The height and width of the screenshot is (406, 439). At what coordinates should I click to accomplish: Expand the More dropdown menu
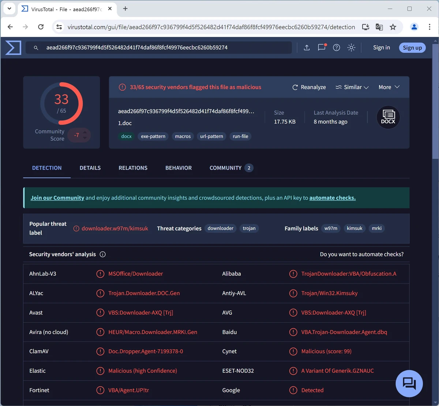[x=389, y=87]
